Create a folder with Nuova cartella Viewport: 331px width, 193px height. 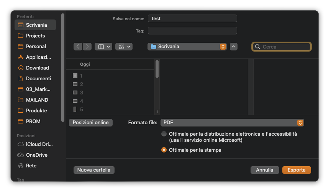point(94,170)
